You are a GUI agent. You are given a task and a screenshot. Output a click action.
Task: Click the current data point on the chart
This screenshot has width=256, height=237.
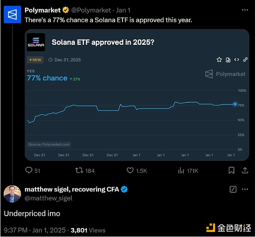(235, 104)
